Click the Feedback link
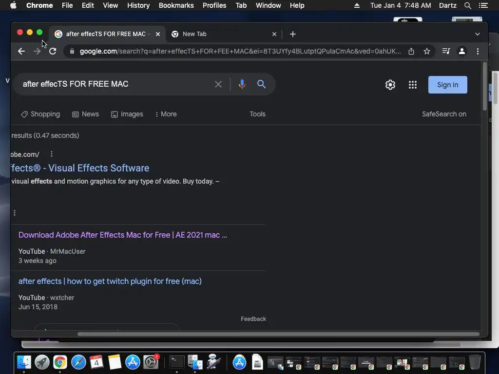Screen dimensions: 499x374 (253, 319)
